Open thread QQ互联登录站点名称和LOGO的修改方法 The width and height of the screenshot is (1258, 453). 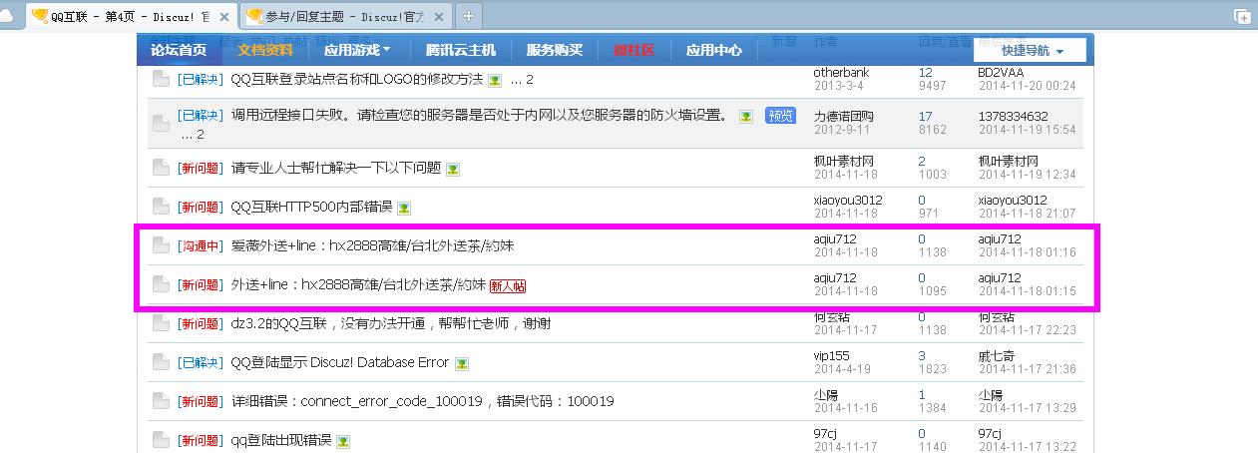pyautogui.click(x=357, y=79)
